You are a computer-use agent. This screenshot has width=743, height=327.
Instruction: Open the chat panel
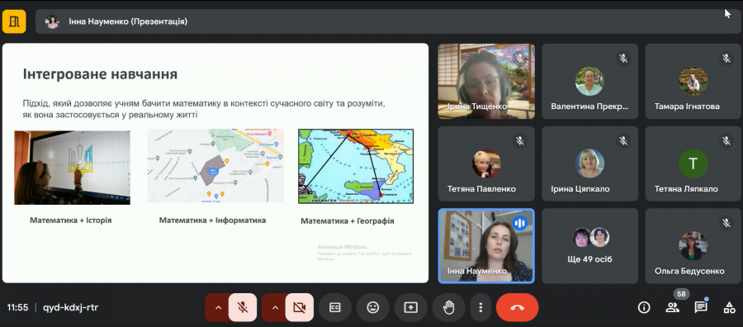tap(701, 307)
